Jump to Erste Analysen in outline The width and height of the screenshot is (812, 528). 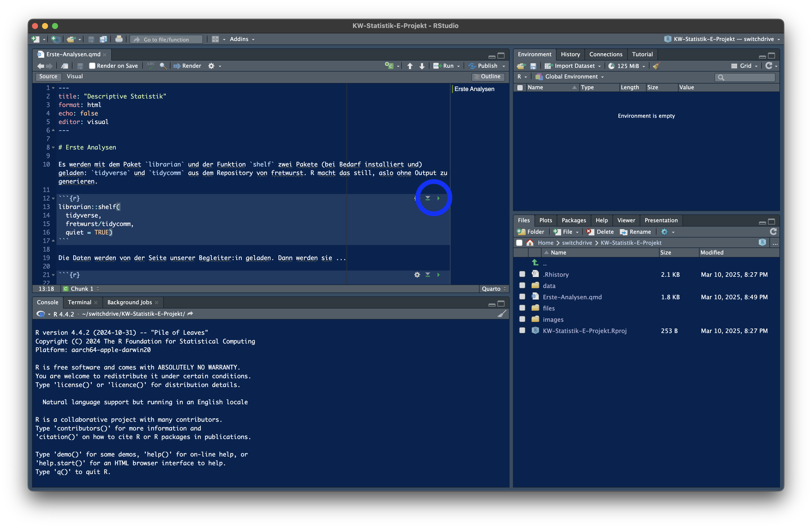click(474, 89)
